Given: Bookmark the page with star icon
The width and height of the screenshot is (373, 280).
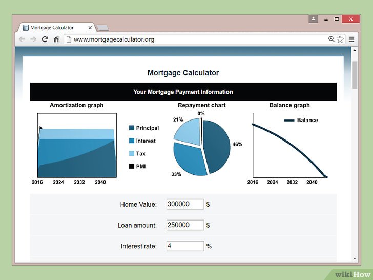Looking at the screenshot, I should [340, 39].
